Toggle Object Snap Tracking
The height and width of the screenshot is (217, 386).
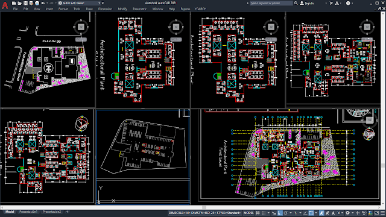pyautogui.click(x=305, y=213)
